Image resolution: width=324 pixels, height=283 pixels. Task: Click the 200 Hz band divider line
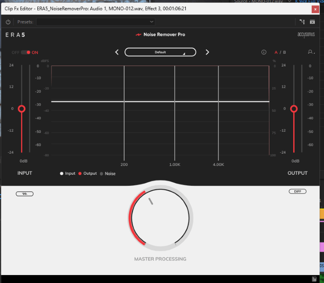[x=124, y=113]
